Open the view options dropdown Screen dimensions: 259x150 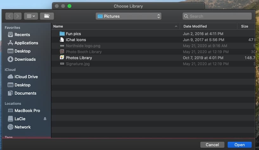(x=31, y=16)
